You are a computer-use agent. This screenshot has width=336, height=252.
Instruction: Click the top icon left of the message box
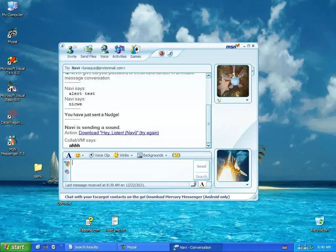(x=67, y=164)
